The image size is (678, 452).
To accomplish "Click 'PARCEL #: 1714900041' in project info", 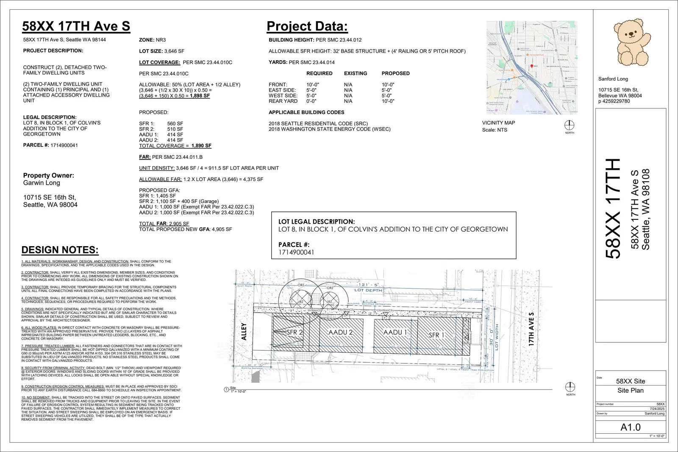I will [x=50, y=145].
